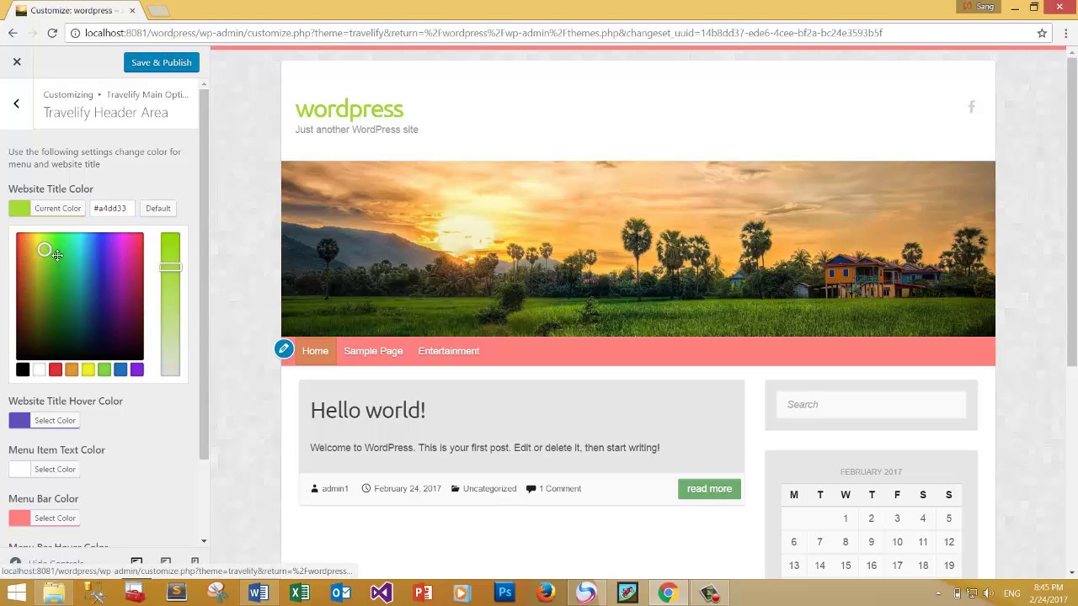This screenshot has height=606, width=1078.
Task: Open Entertainment in the site menu
Action: (449, 351)
